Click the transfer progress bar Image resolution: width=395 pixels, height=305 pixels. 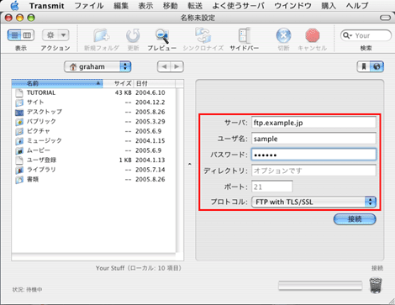[320, 286]
